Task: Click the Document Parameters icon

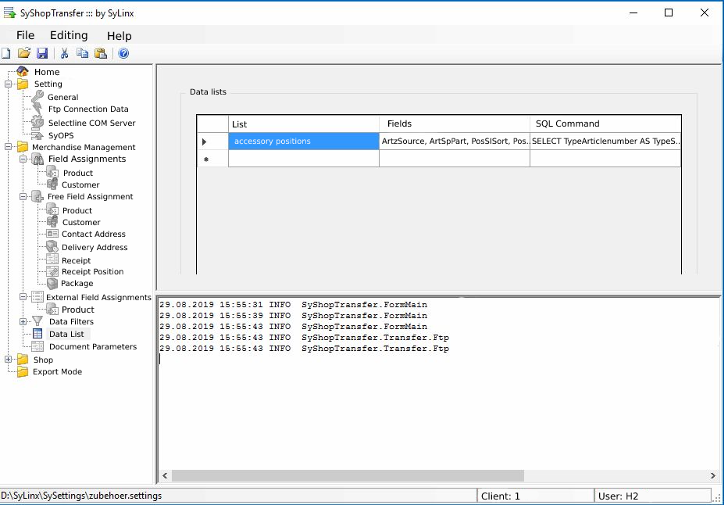Action: point(37,346)
